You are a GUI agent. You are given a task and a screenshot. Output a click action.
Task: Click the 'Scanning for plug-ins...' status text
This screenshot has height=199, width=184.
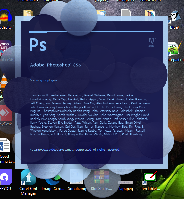click(x=45, y=80)
